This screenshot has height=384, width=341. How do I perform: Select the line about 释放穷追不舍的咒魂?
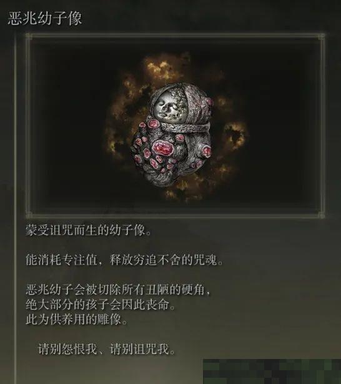click(x=124, y=260)
